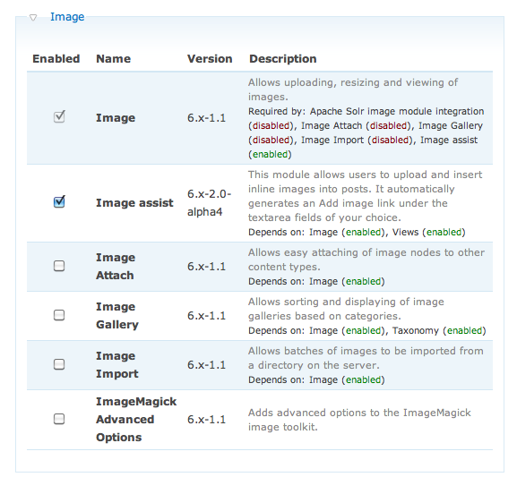Click ImageMagick Advanced Options version 6.x-1.1

(x=207, y=420)
